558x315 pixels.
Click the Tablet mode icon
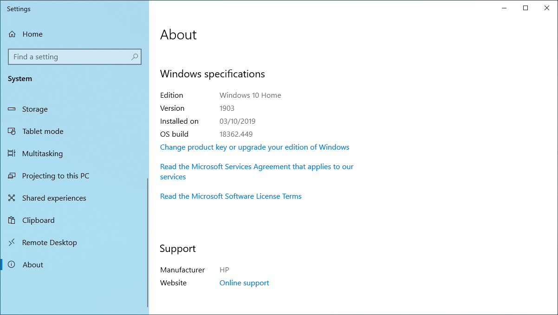point(11,131)
